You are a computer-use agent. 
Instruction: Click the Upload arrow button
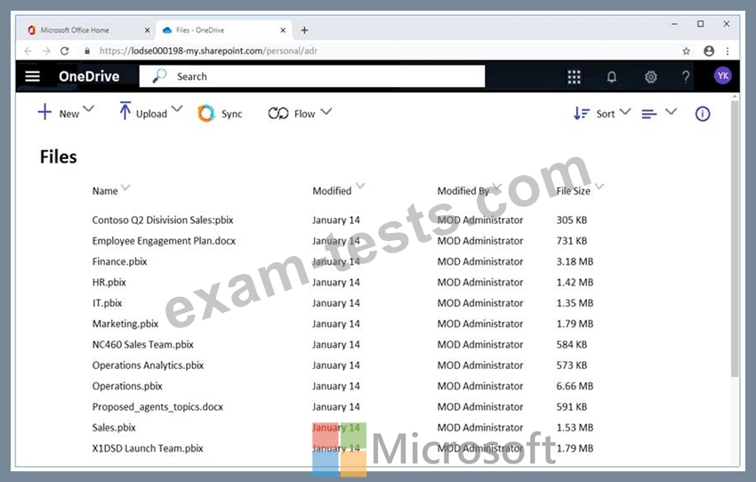(142, 112)
